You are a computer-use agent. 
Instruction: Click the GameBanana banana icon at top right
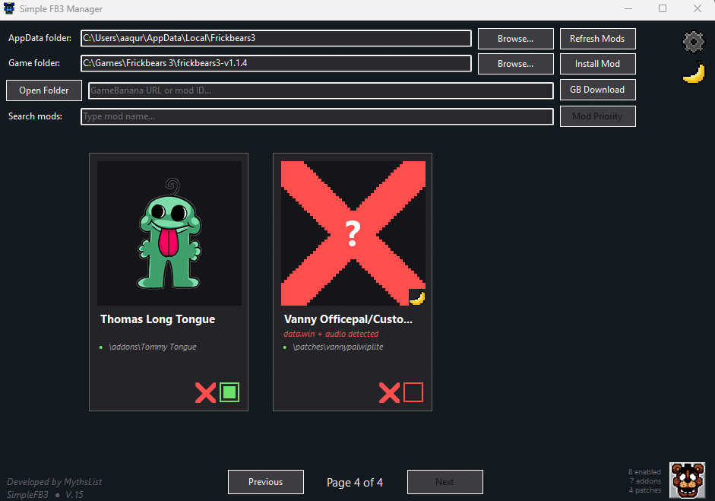pyautogui.click(x=694, y=73)
